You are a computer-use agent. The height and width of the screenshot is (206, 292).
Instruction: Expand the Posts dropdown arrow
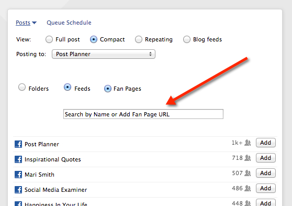(x=34, y=23)
